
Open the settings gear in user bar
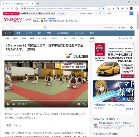point(131,28)
